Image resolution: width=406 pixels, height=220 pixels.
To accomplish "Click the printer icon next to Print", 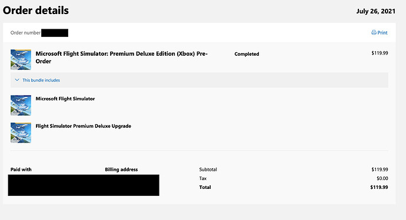I will point(374,32).
